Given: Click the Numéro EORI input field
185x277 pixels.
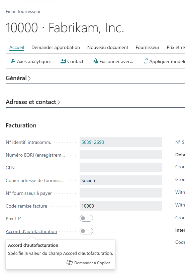Looking at the screenshot, I should tap(121, 155).
